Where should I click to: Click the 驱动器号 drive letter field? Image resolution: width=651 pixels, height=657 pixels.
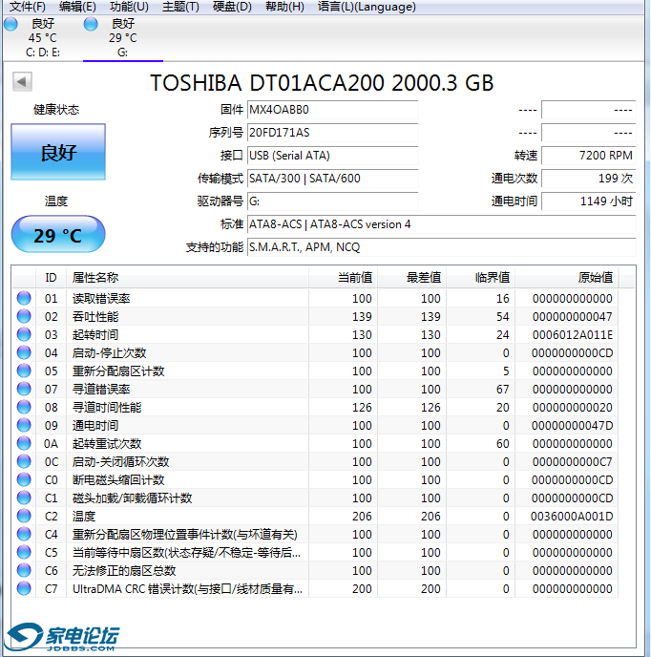(x=332, y=201)
